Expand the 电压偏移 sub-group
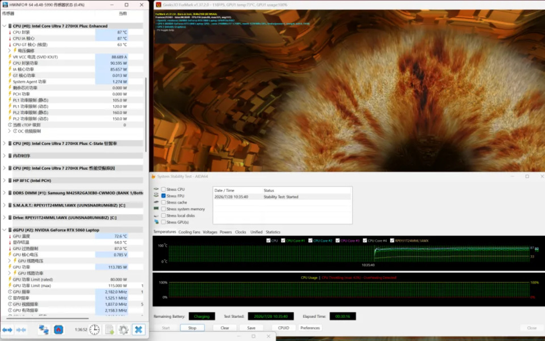The image size is (545, 341). [10, 51]
